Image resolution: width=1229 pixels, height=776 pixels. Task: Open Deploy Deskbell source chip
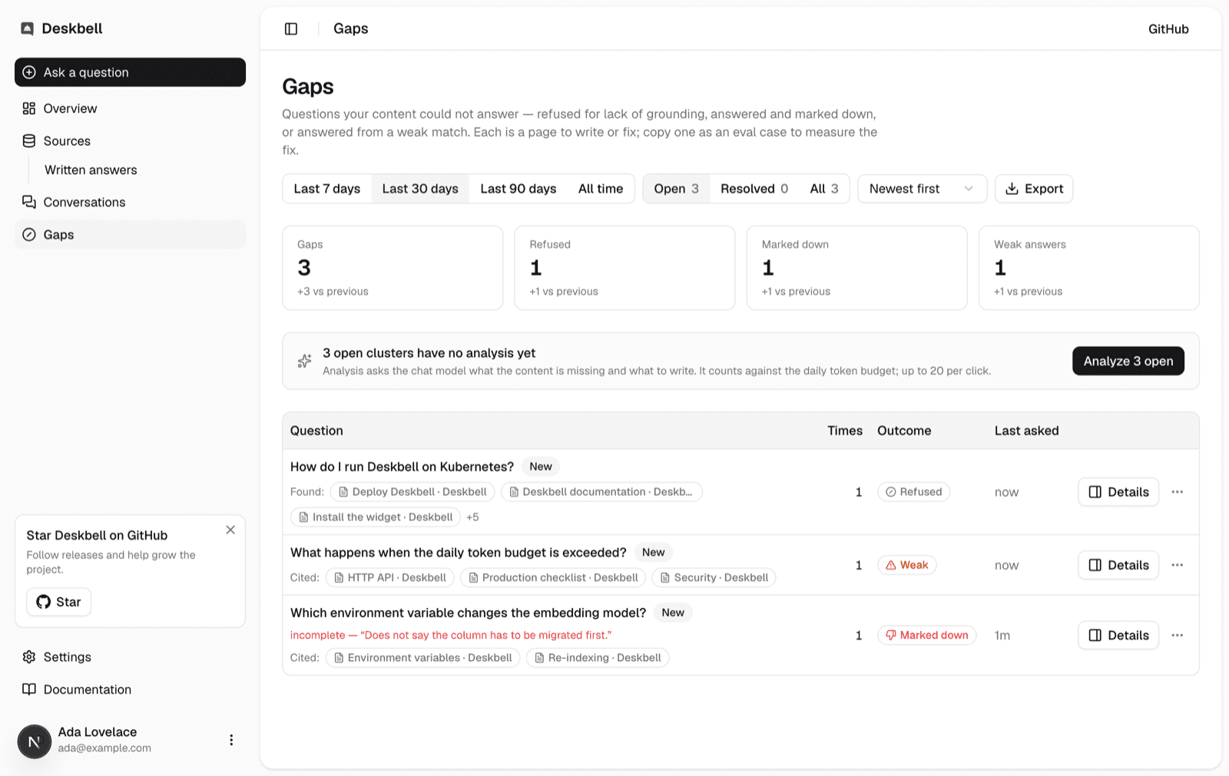(412, 492)
